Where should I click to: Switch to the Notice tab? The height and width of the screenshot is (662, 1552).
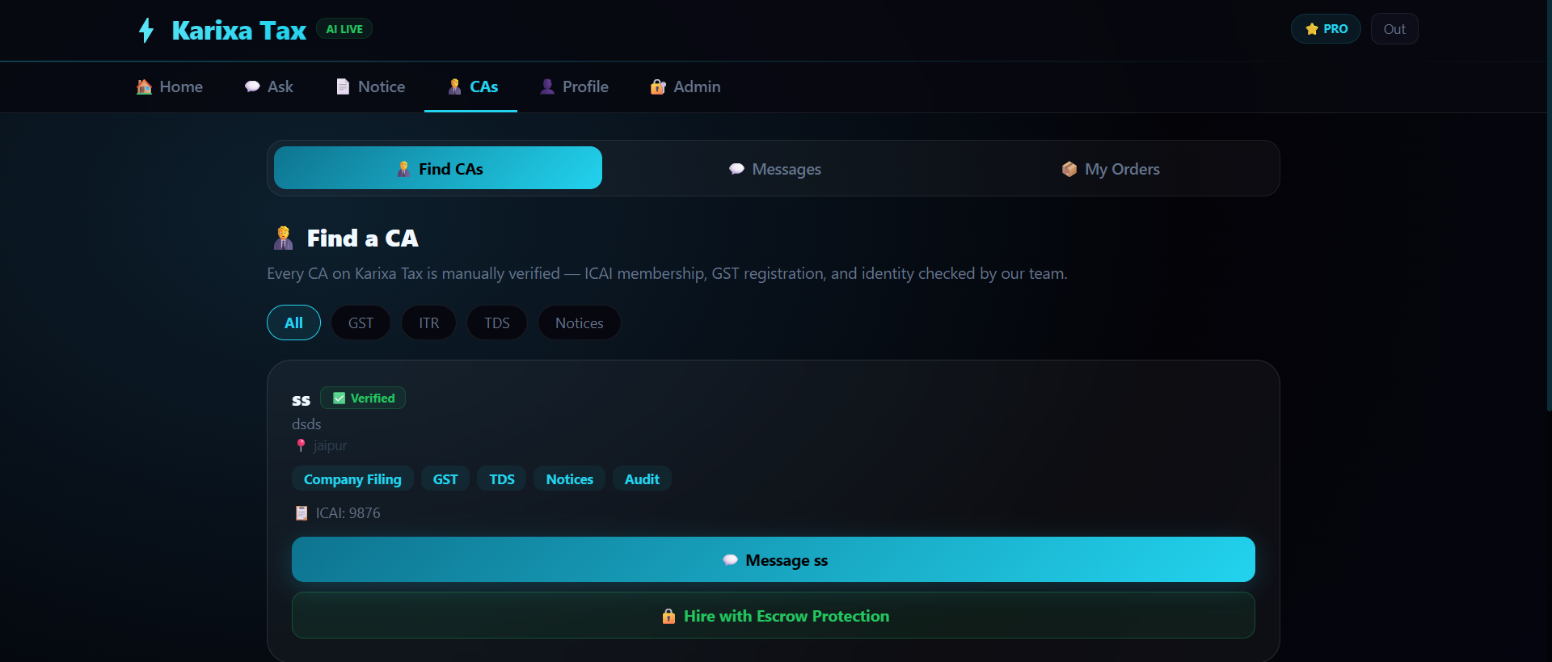(x=371, y=86)
